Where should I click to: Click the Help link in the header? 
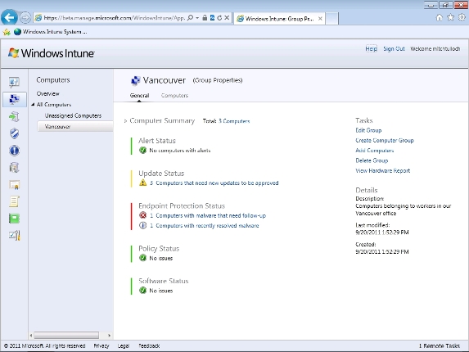click(x=371, y=49)
